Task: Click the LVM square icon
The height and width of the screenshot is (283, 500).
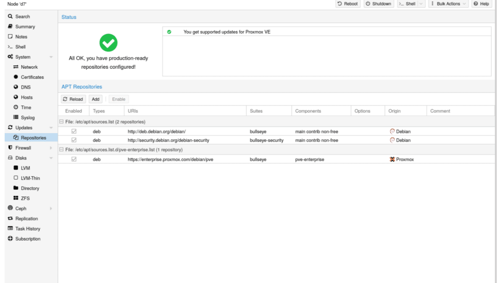Action: [16, 168]
